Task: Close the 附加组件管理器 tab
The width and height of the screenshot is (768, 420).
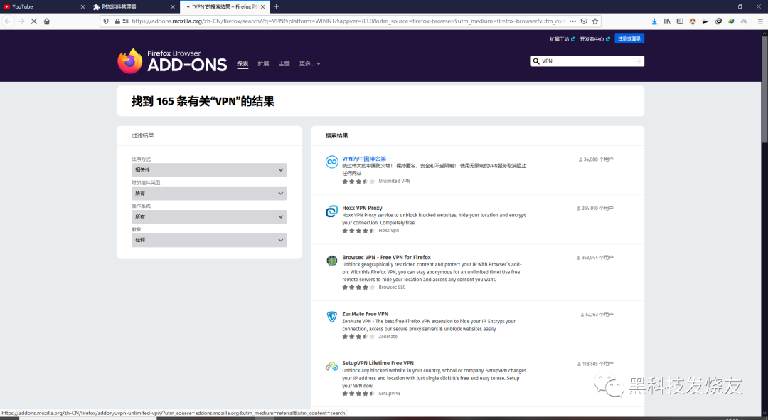Action: (172, 7)
